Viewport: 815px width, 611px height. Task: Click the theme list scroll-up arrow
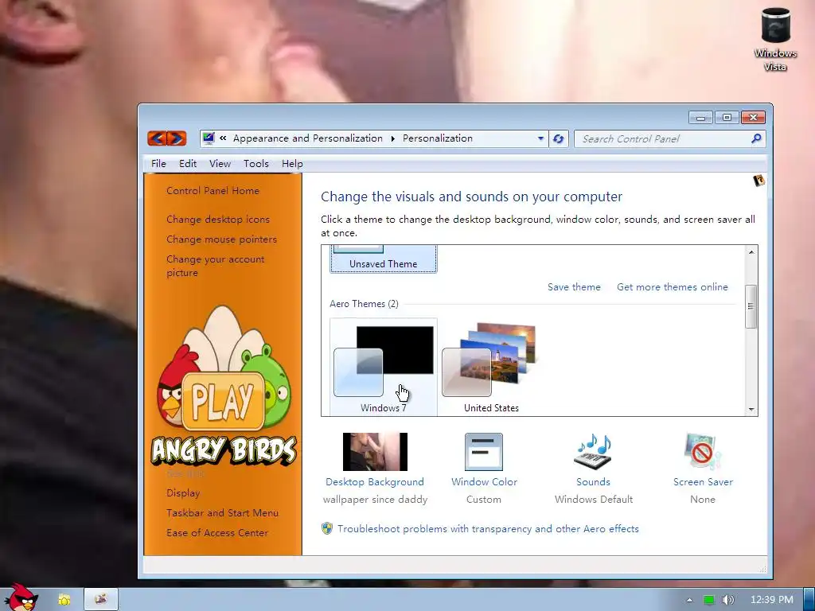click(751, 252)
